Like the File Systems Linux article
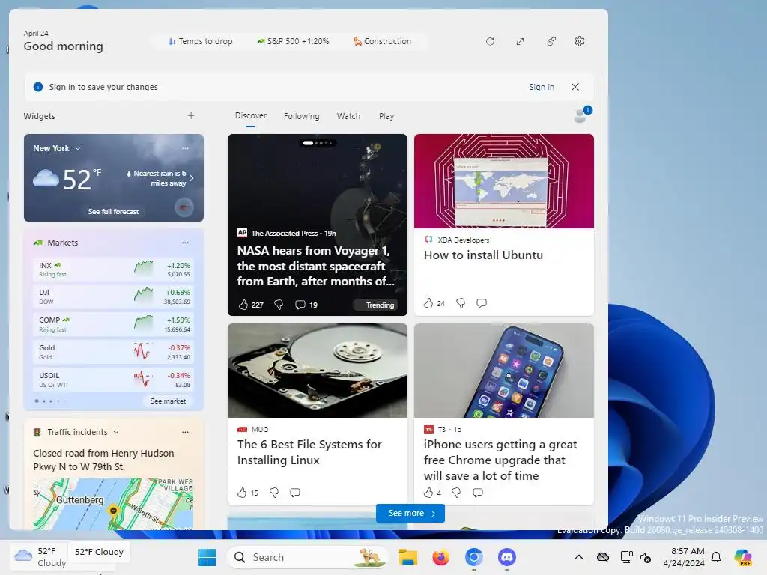The image size is (767, 575). 242,493
